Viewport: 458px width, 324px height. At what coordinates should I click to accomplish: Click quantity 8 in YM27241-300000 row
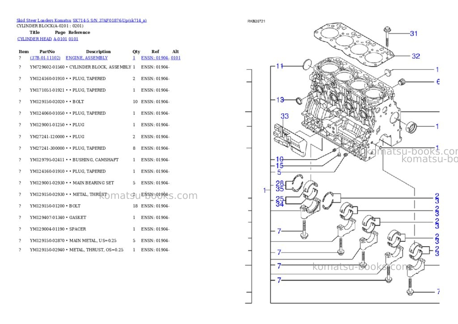click(x=134, y=148)
